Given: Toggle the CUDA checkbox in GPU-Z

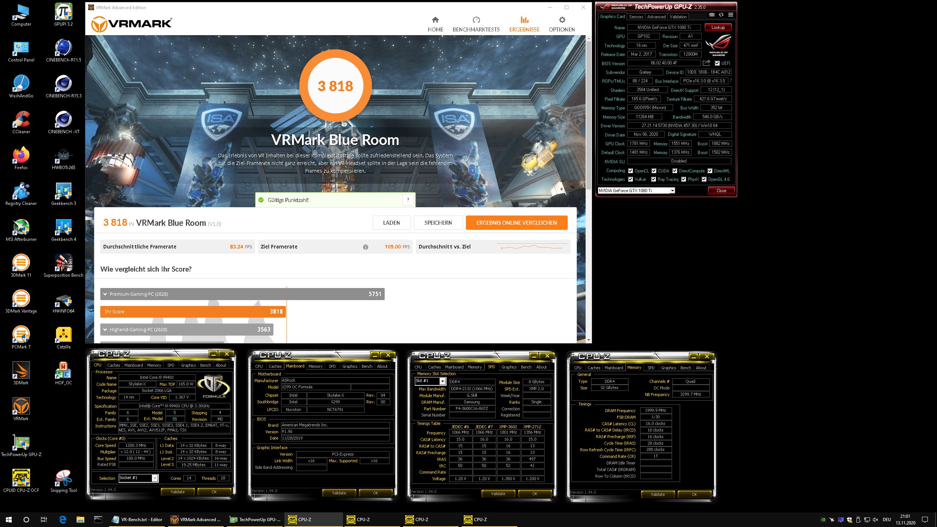Looking at the screenshot, I should point(654,171).
